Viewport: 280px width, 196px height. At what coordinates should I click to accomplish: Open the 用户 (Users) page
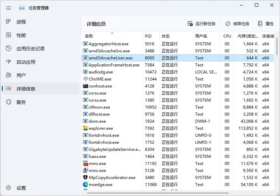[x=40, y=75]
